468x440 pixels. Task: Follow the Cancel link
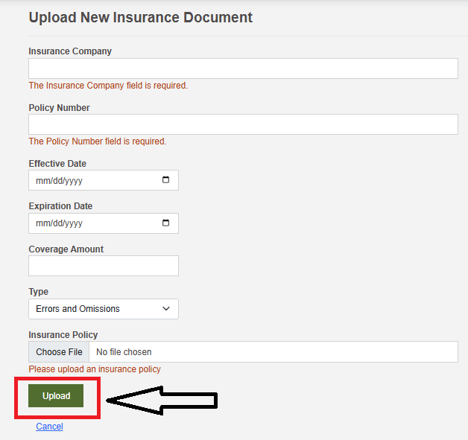pyautogui.click(x=49, y=427)
